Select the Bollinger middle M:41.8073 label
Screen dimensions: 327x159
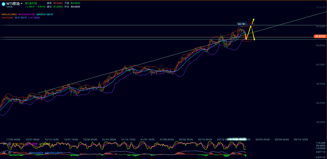20,18
